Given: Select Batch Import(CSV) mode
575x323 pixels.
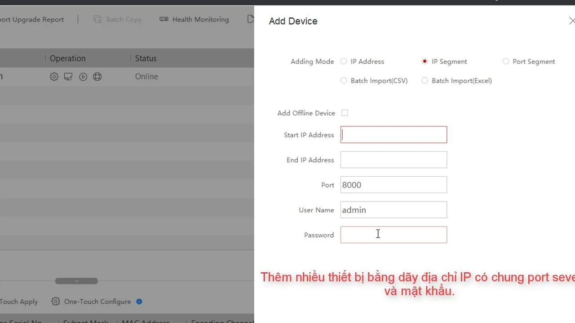Looking at the screenshot, I should point(344,81).
